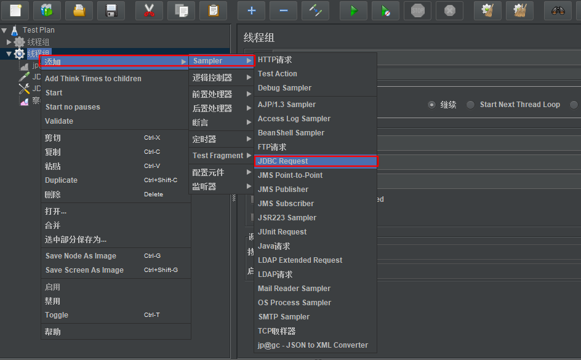Open the 配置元件 submenu
The image size is (581, 360).
pos(222,172)
